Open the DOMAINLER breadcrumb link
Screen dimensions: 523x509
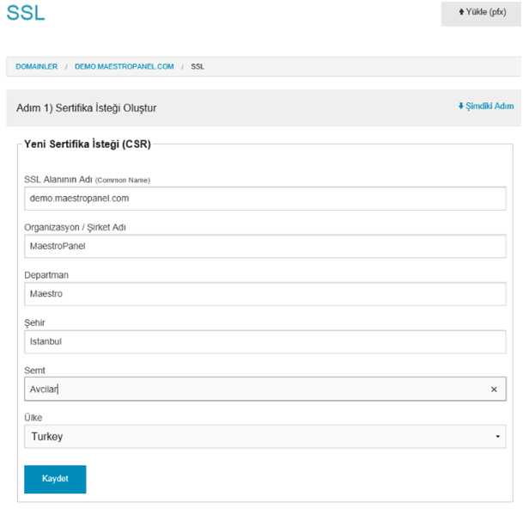tap(37, 66)
